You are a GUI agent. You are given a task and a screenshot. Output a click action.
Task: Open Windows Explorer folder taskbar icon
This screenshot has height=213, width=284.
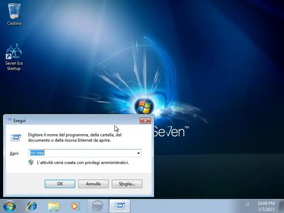pos(54,206)
